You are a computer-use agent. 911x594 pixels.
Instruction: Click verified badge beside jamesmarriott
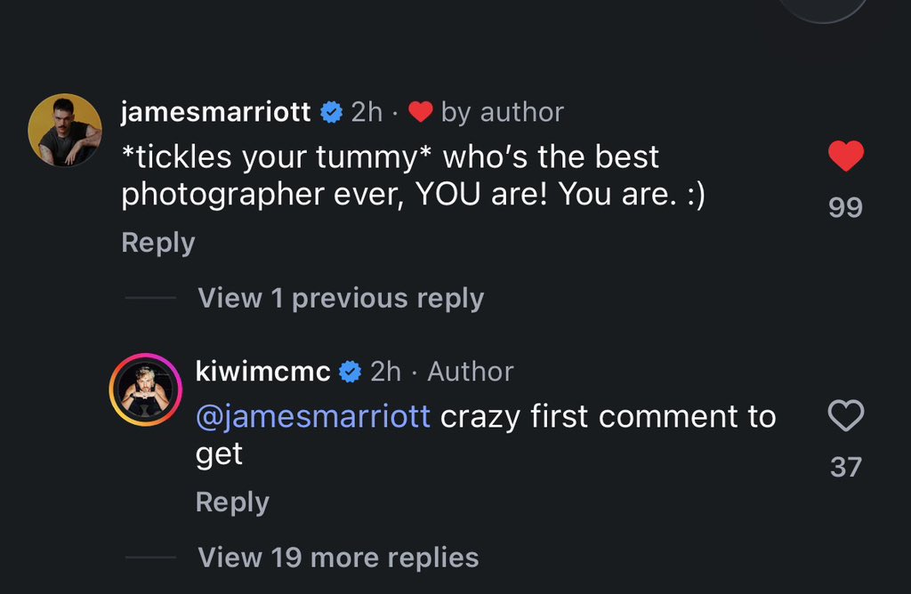pyautogui.click(x=332, y=112)
